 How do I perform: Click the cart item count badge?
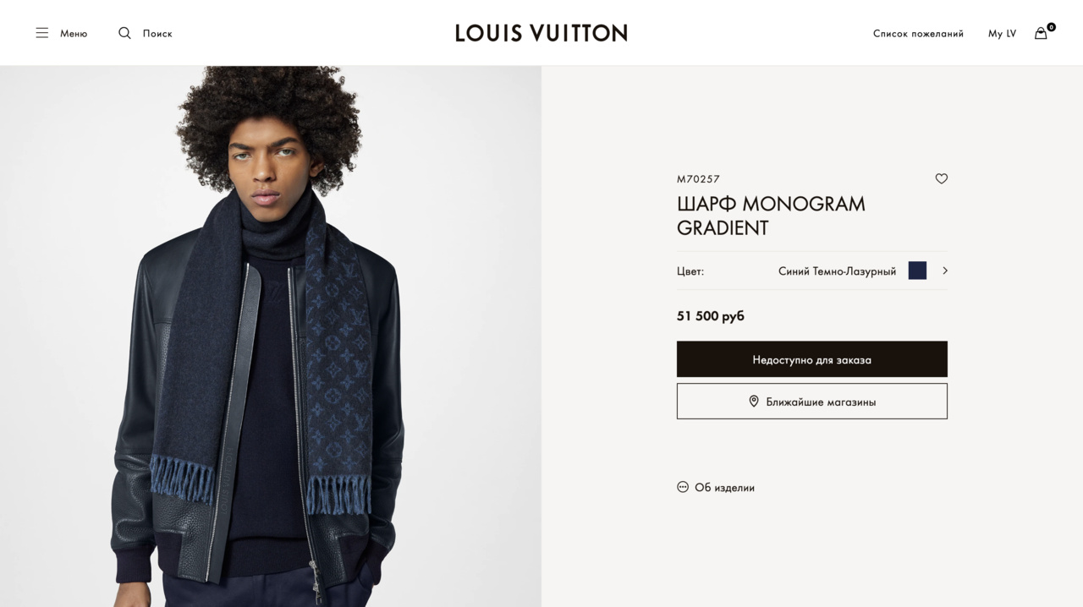1051,27
